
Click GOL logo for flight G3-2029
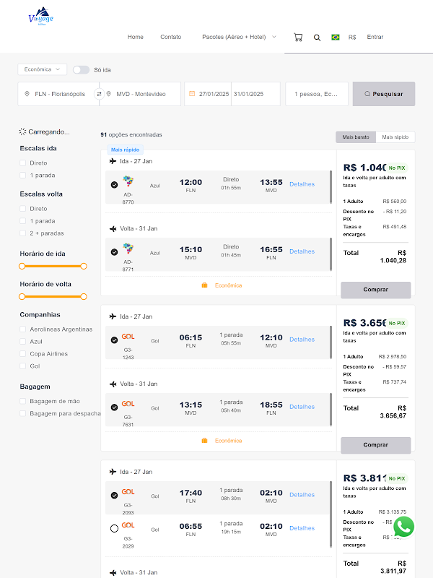(128, 525)
